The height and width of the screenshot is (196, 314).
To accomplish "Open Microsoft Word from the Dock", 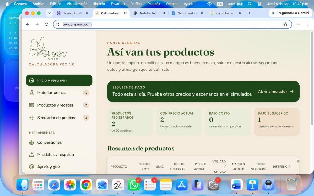I will click(x=236, y=185).
